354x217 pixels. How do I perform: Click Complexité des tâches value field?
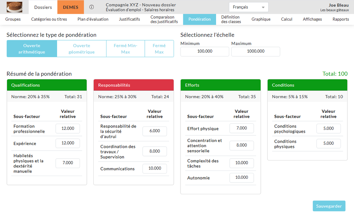(x=242, y=163)
